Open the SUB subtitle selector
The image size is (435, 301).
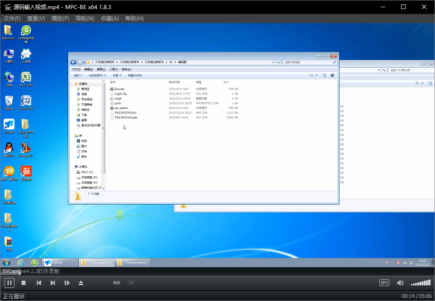(131, 283)
